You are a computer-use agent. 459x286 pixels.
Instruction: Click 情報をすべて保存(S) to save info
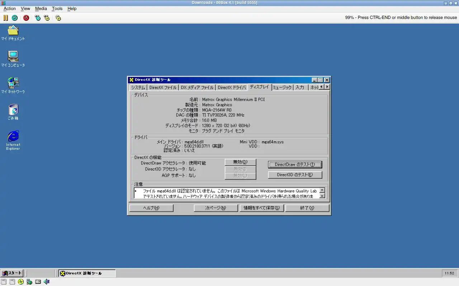[x=261, y=208]
